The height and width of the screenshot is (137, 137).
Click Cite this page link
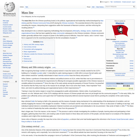[7, 68]
